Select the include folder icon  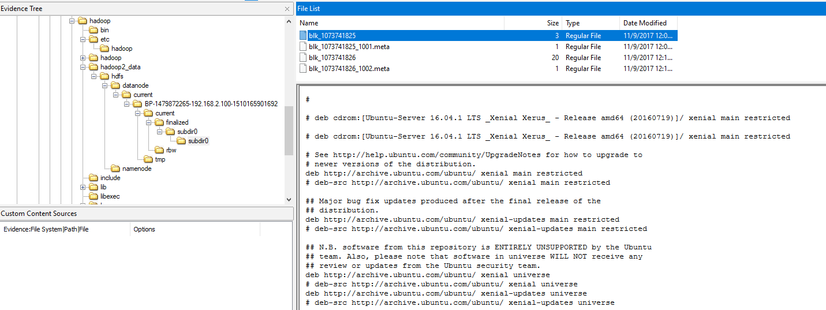pyautogui.click(x=94, y=178)
